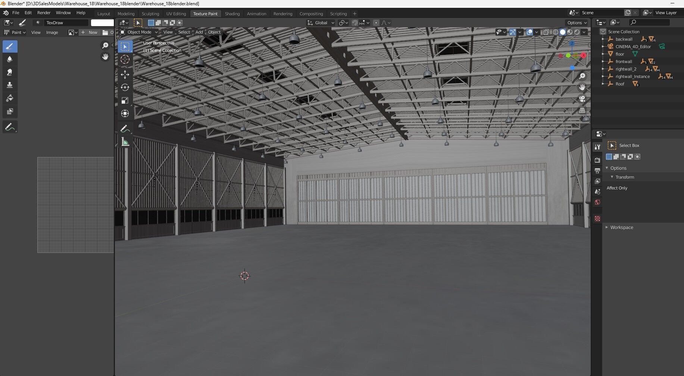684x376 pixels.
Task: Open the shading options dropdown arrow
Action: (x=584, y=32)
